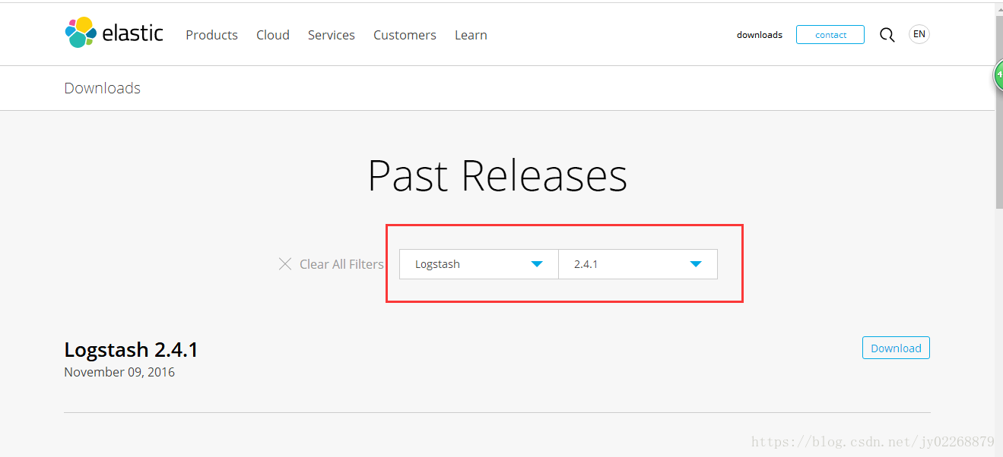The height and width of the screenshot is (457, 1003).
Task: Click the vertical page scrollbar thumb
Action: [998, 112]
